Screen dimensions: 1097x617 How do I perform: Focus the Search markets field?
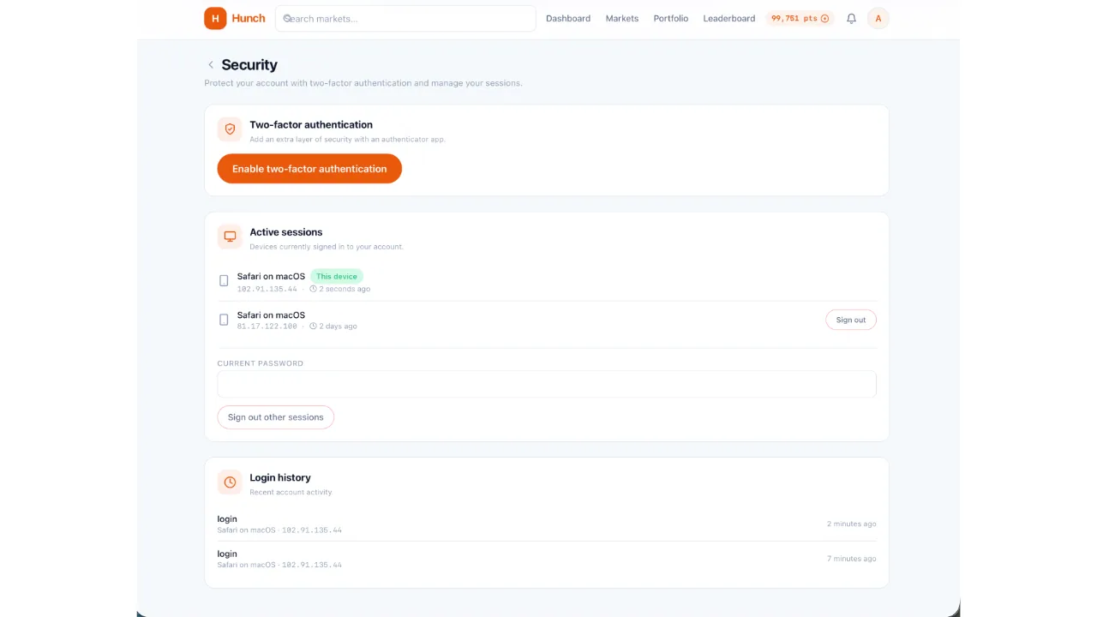[x=405, y=18]
